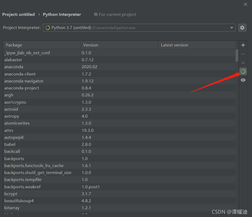Screen dimensions: 252x217
Task: Select the anaconda-navigator package
Action: click(119, 81)
